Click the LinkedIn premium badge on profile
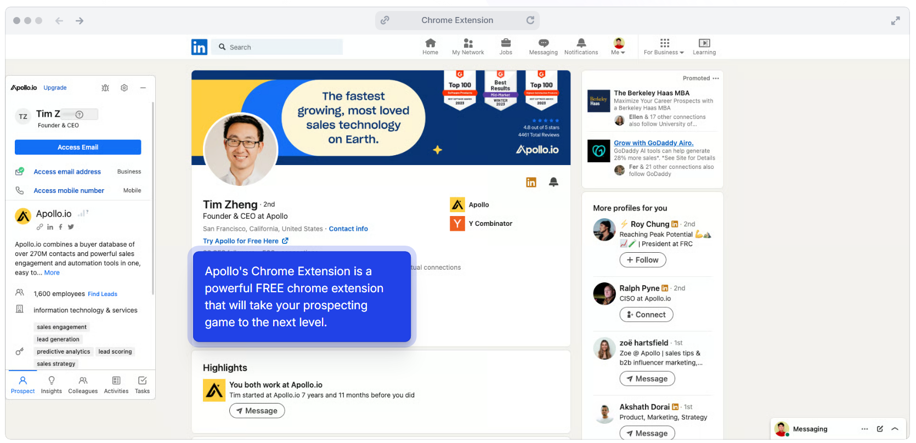Viewport: 916px width, 443px height. tap(531, 182)
